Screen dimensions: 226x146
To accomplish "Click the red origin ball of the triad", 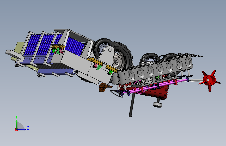I will 16,130.
